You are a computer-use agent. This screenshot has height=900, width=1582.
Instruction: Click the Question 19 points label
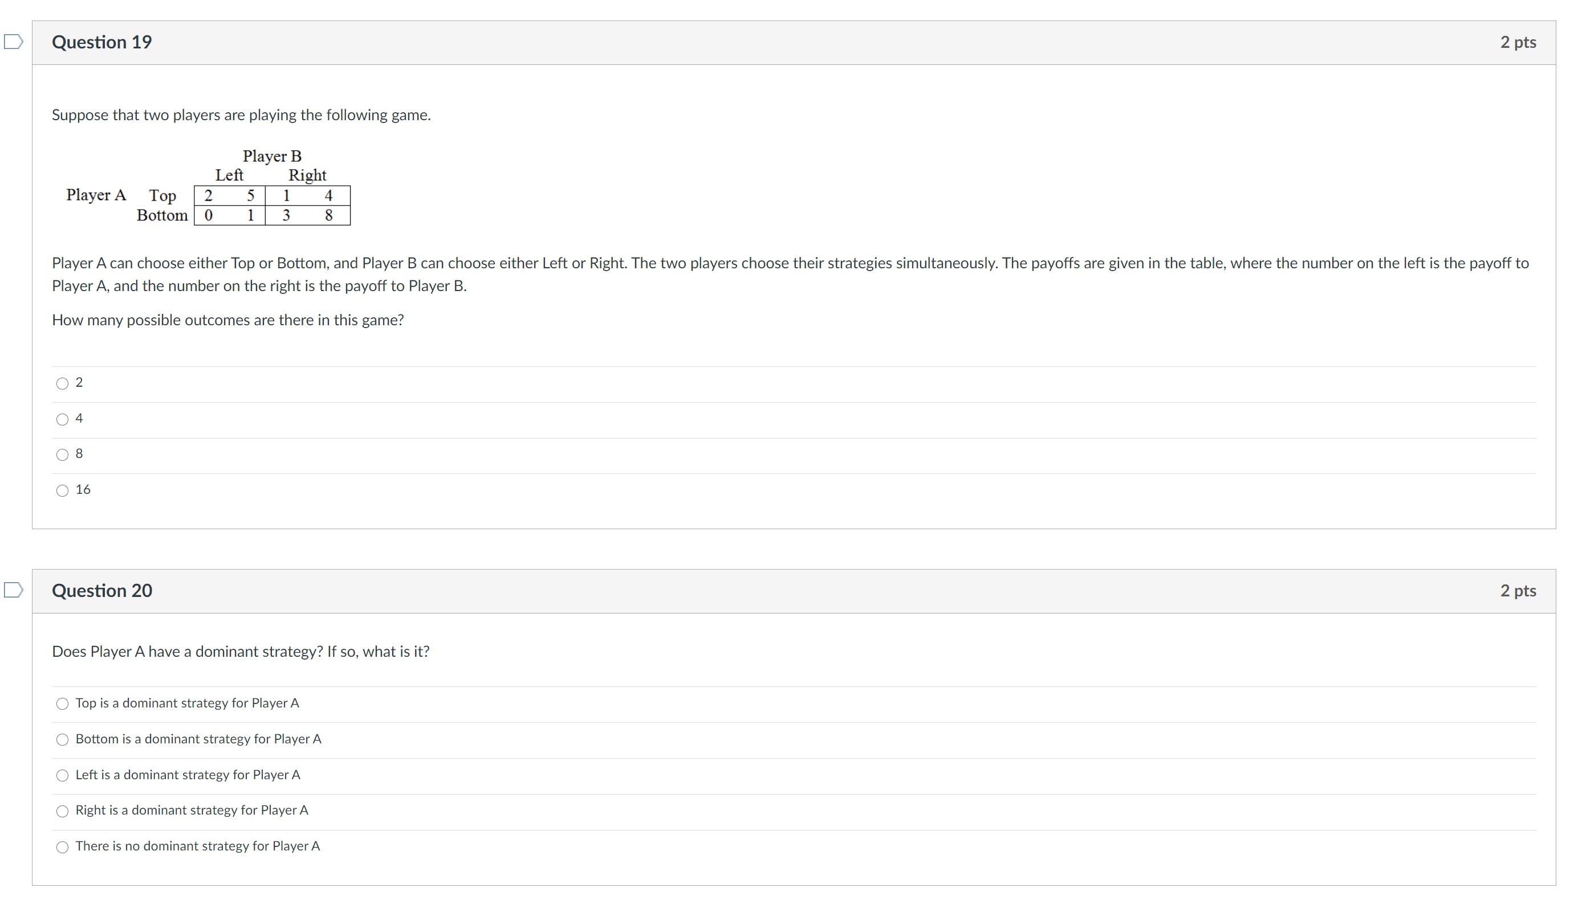point(1518,42)
